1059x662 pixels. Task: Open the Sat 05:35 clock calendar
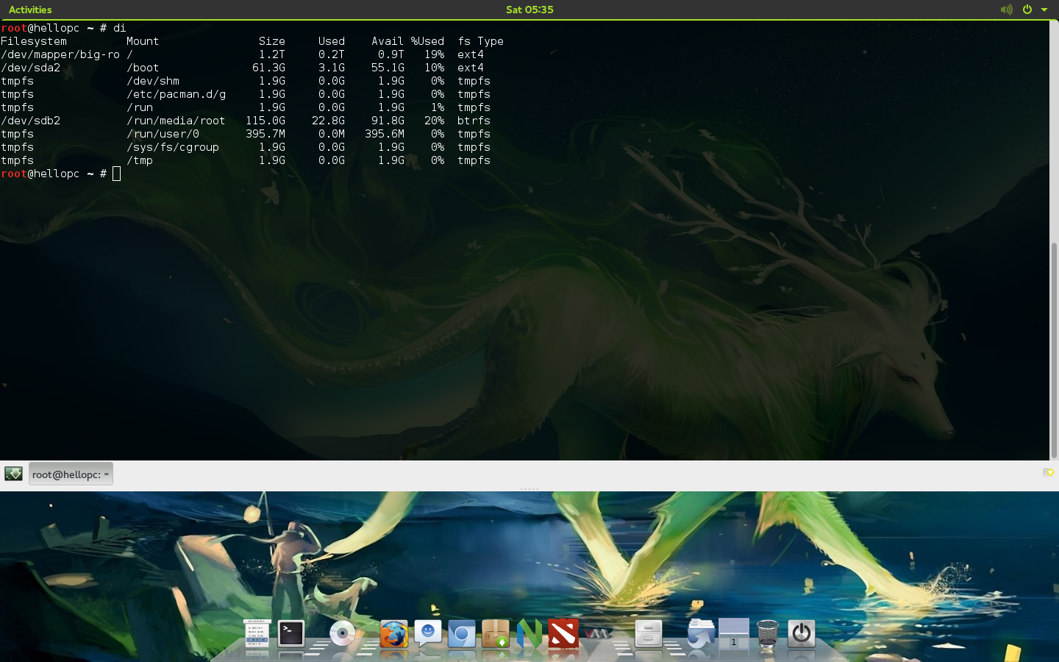529,10
